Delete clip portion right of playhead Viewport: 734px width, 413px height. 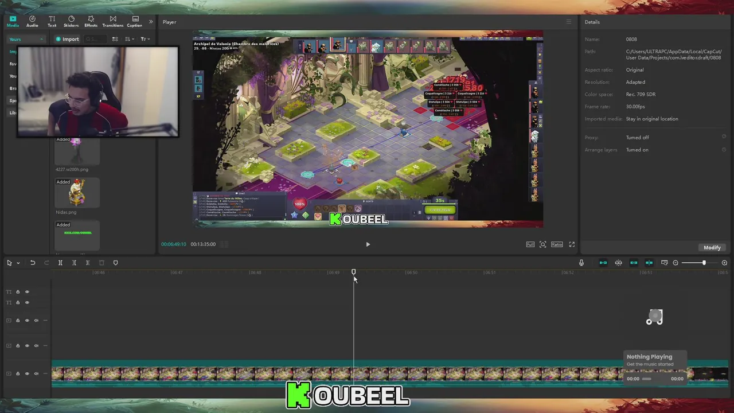pos(88,263)
